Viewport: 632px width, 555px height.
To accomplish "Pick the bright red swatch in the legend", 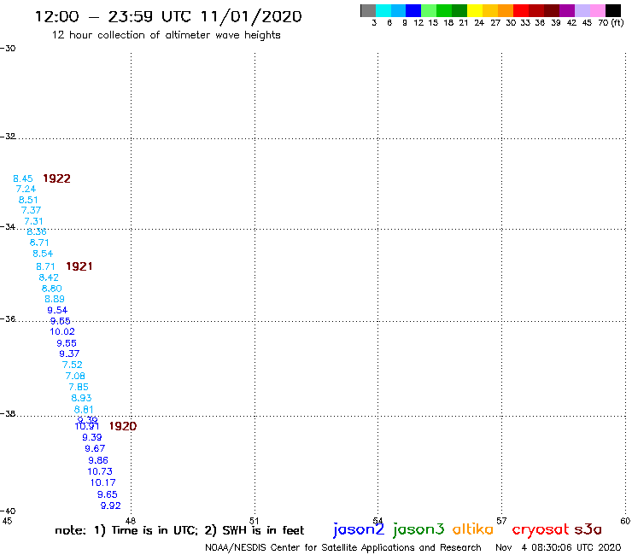I will coord(521,10).
